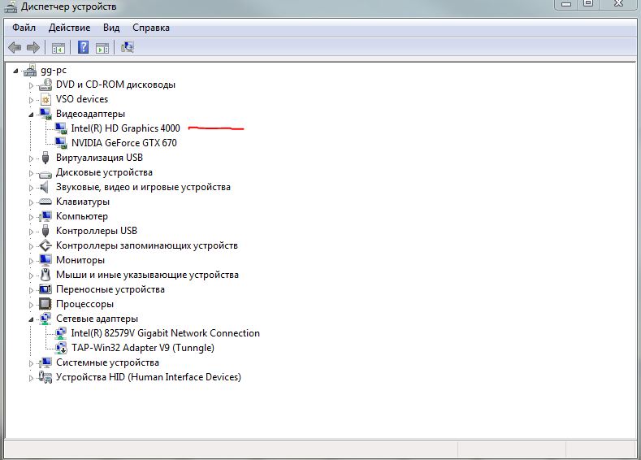Open the Действие menu
The width and height of the screenshot is (641, 460).
[69, 28]
